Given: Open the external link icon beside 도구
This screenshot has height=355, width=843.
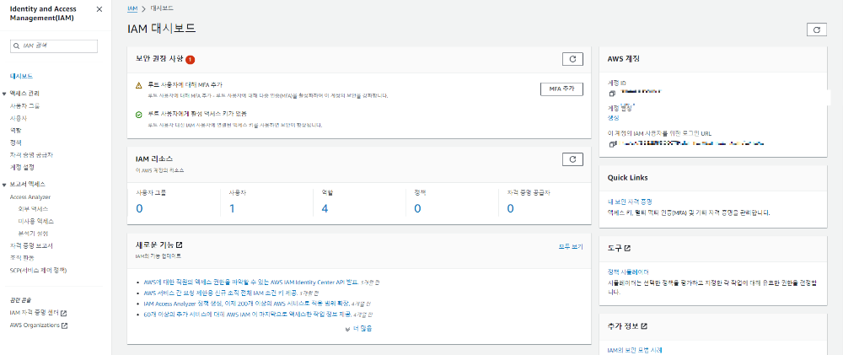Looking at the screenshot, I should 627,249.
